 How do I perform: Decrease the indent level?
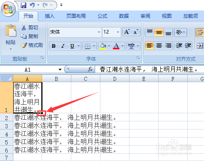pos(179,46)
